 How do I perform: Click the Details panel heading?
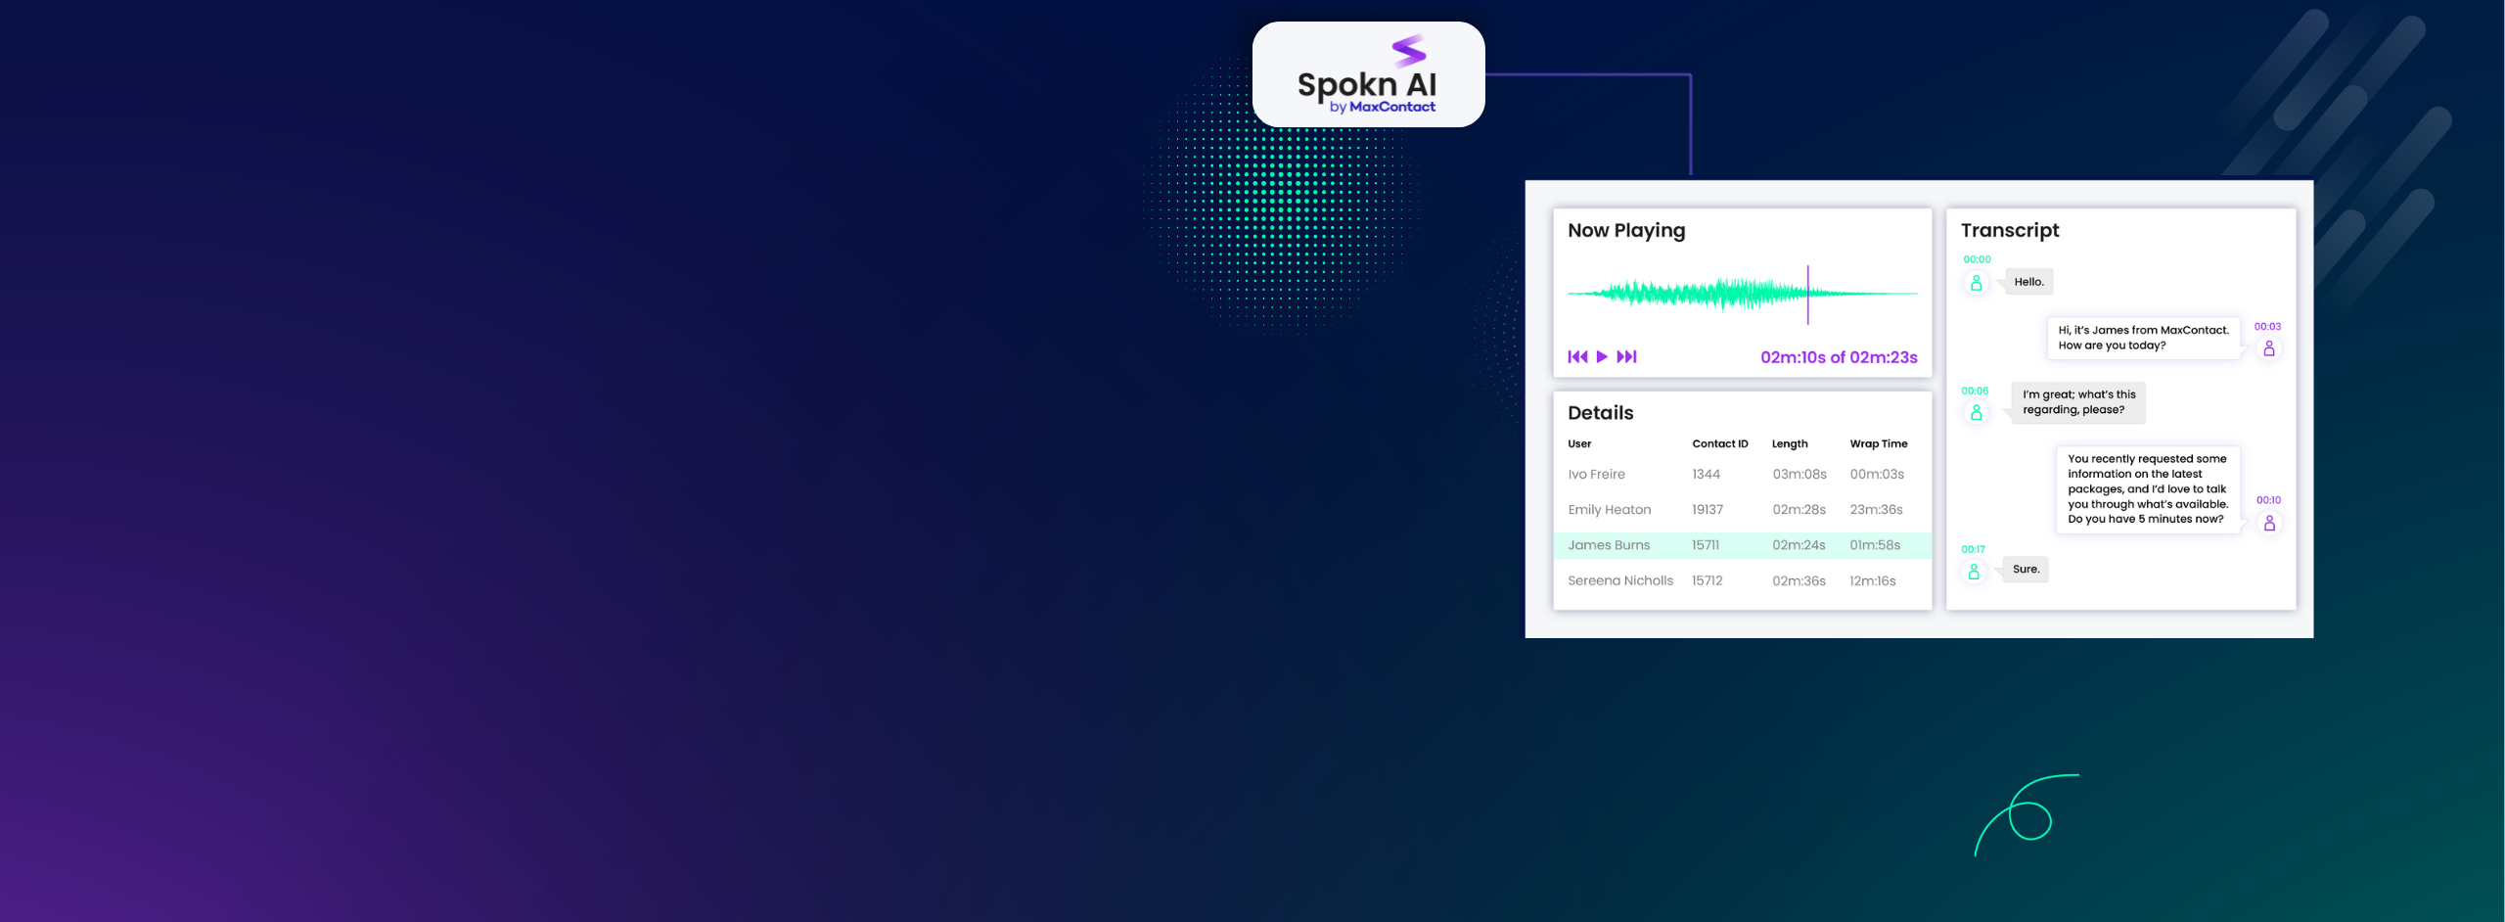point(1601,413)
